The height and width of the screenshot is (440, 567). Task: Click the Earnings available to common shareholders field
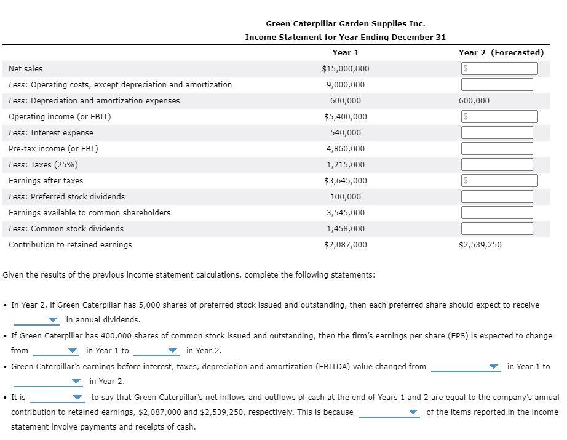(x=496, y=212)
